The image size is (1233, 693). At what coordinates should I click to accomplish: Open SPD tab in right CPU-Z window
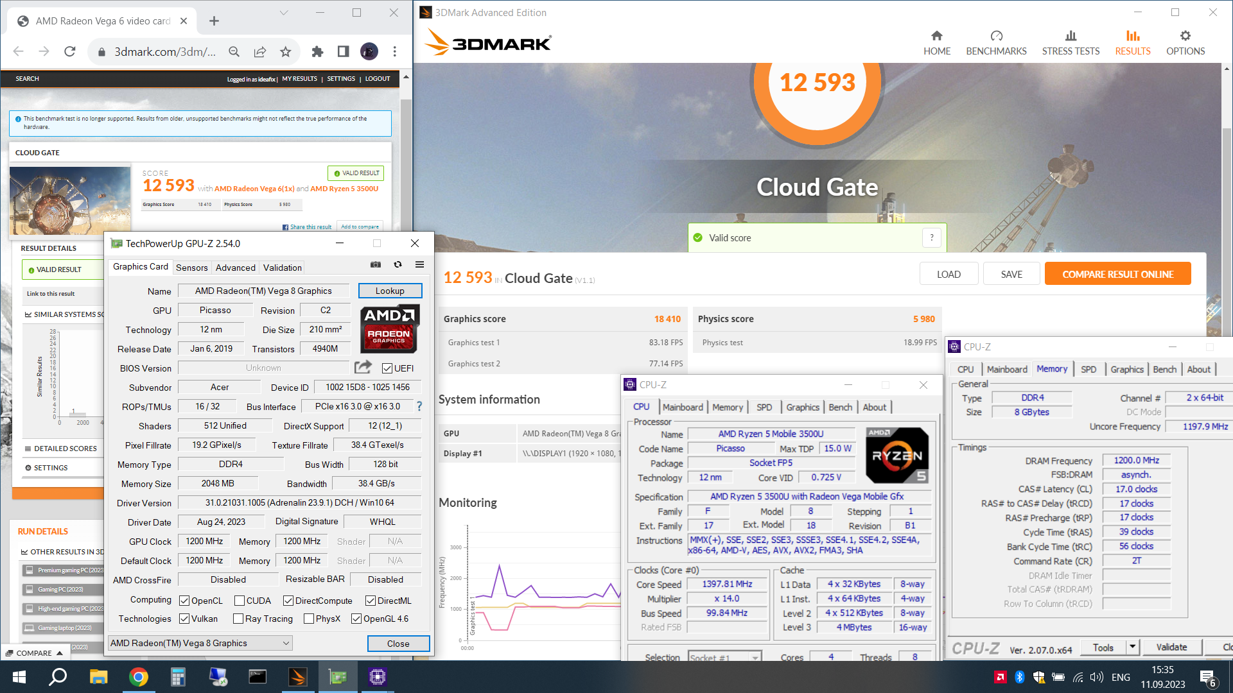point(1089,369)
